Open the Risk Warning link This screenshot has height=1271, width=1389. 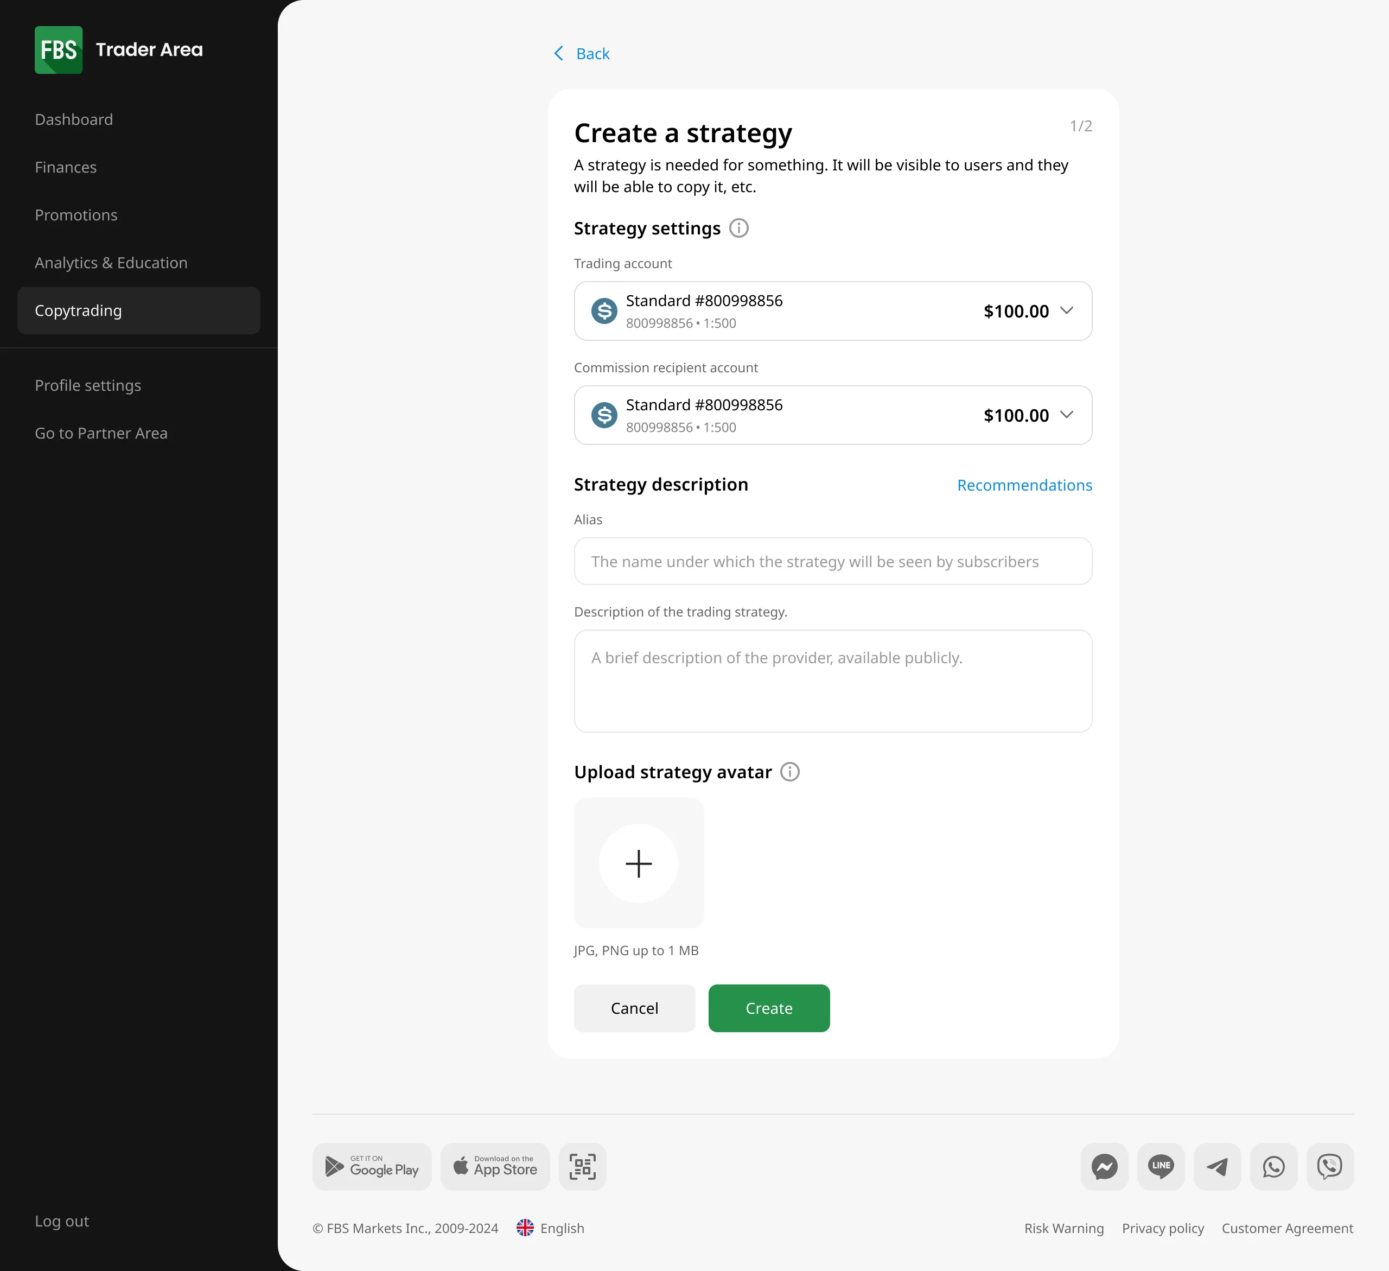pos(1064,1228)
